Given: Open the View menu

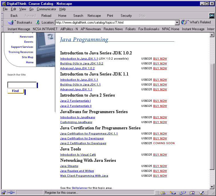Looking at the screenshot, I should click(23, 9).
